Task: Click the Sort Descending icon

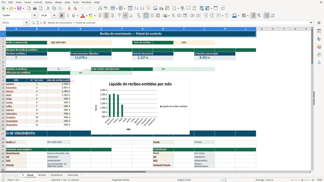Action: click(142, 8)
